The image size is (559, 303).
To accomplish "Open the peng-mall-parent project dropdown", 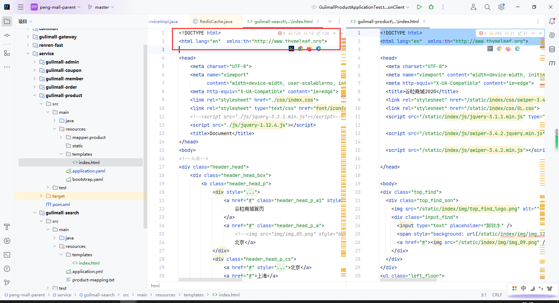I will [x=56, y=7].
